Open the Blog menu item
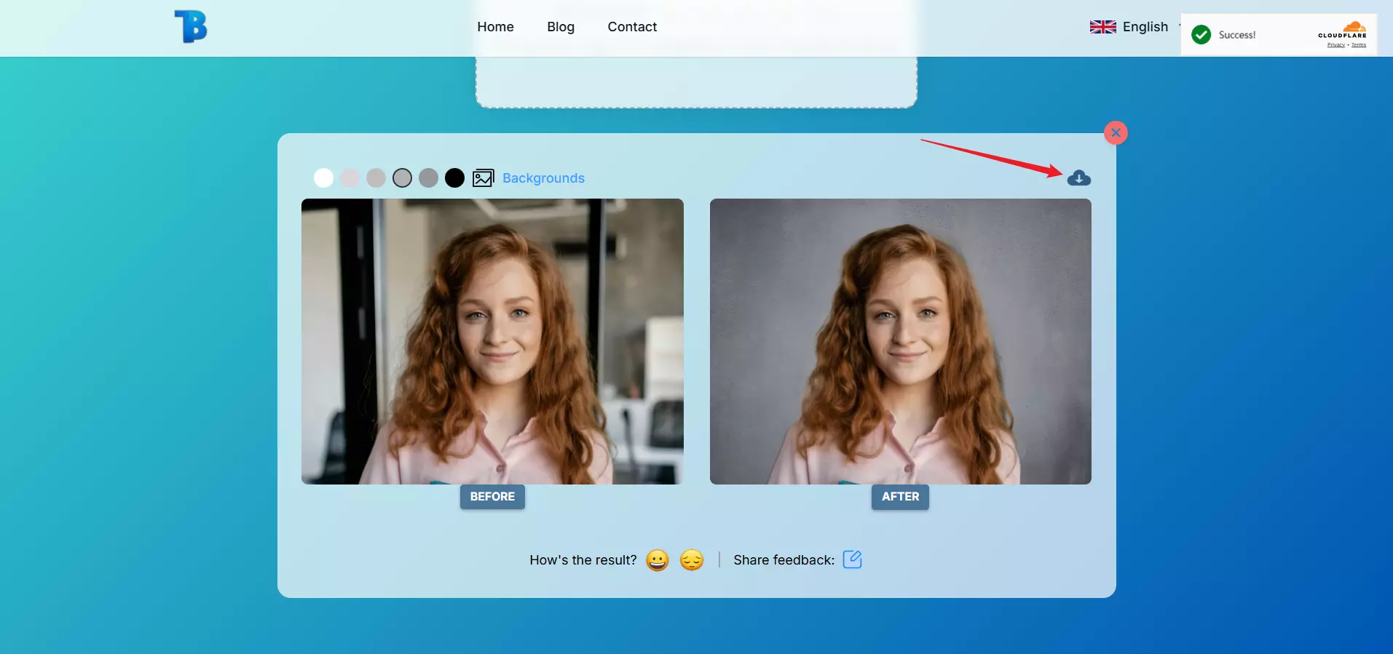This screenshot has width=1393, height=654. point(561,27)
